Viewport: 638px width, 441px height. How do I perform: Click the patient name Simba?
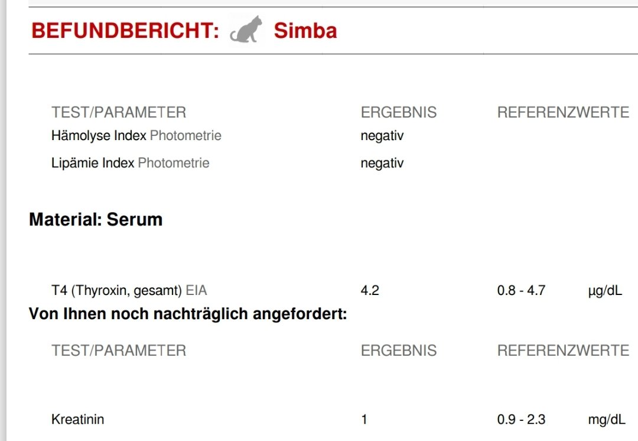[x=305, y=31]
